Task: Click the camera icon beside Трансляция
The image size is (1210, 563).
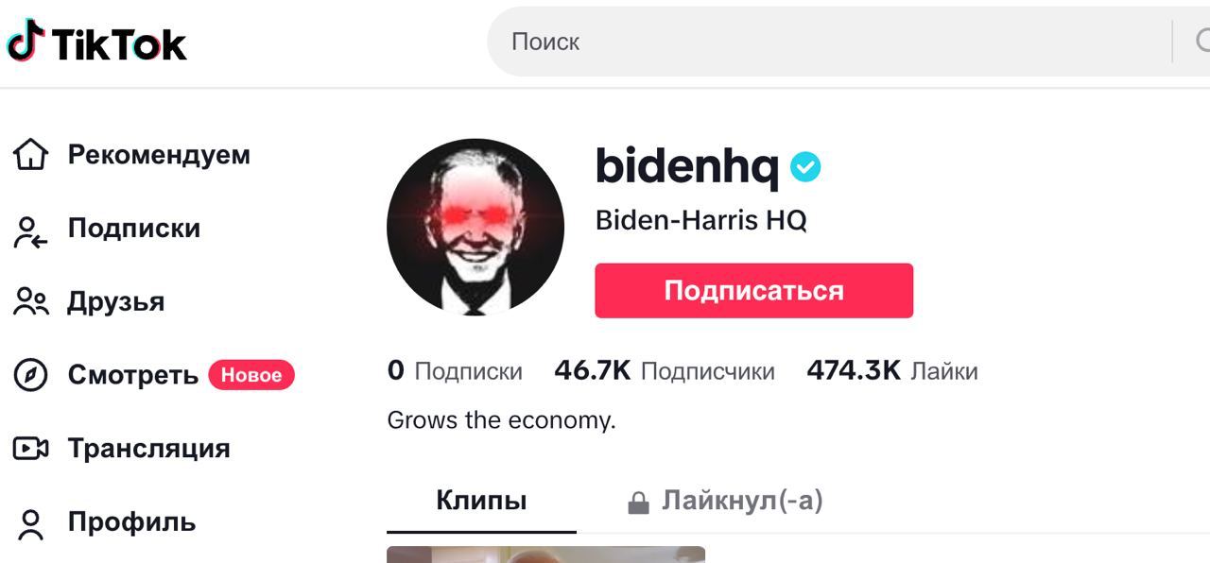Action: click(30, 449)
